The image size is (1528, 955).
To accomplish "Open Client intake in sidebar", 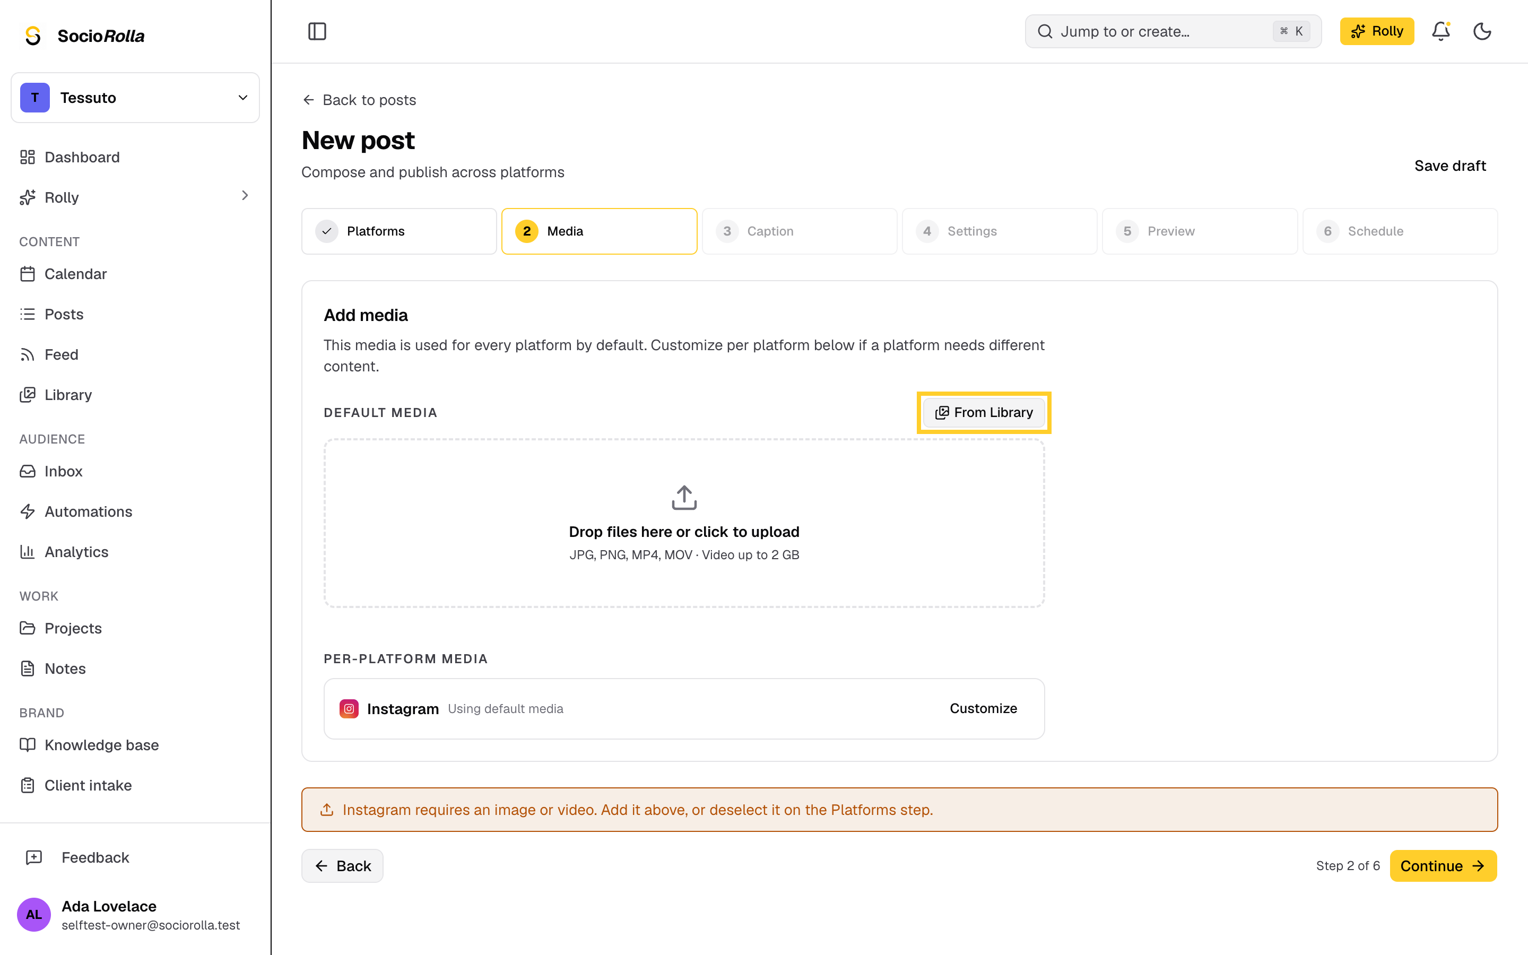I will click(135, 785).
